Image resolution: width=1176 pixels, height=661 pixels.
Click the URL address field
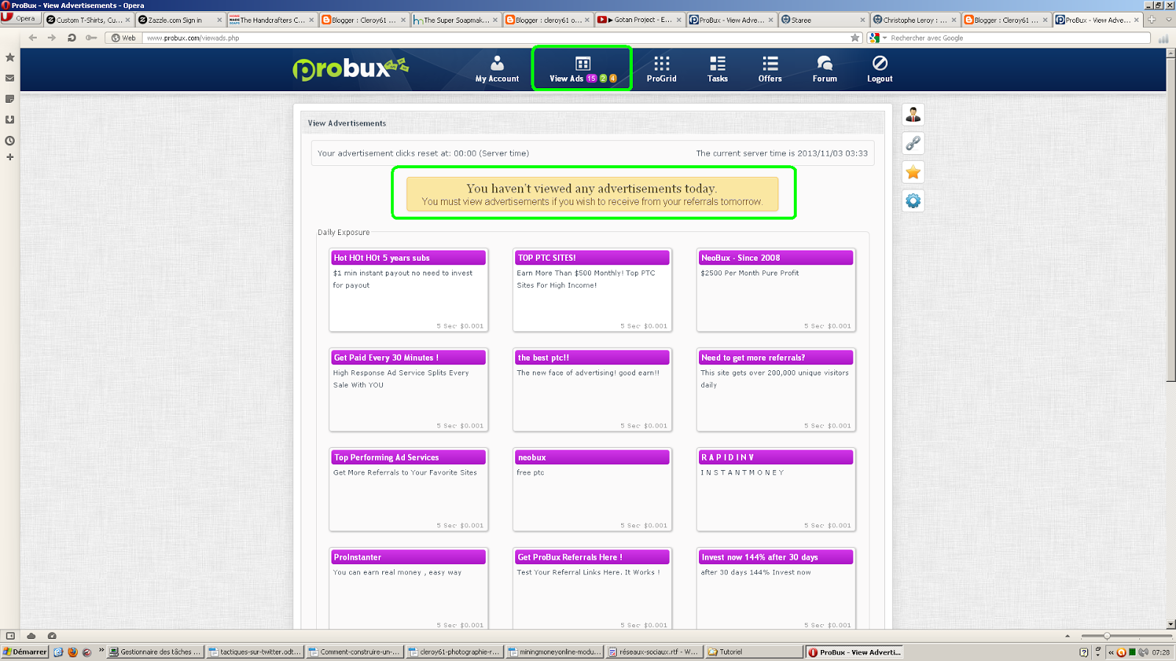point(495,37)
